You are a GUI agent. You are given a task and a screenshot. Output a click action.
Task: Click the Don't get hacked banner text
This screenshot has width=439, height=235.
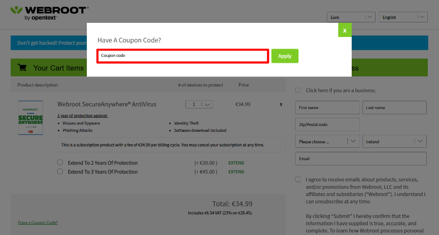(52, 43)
